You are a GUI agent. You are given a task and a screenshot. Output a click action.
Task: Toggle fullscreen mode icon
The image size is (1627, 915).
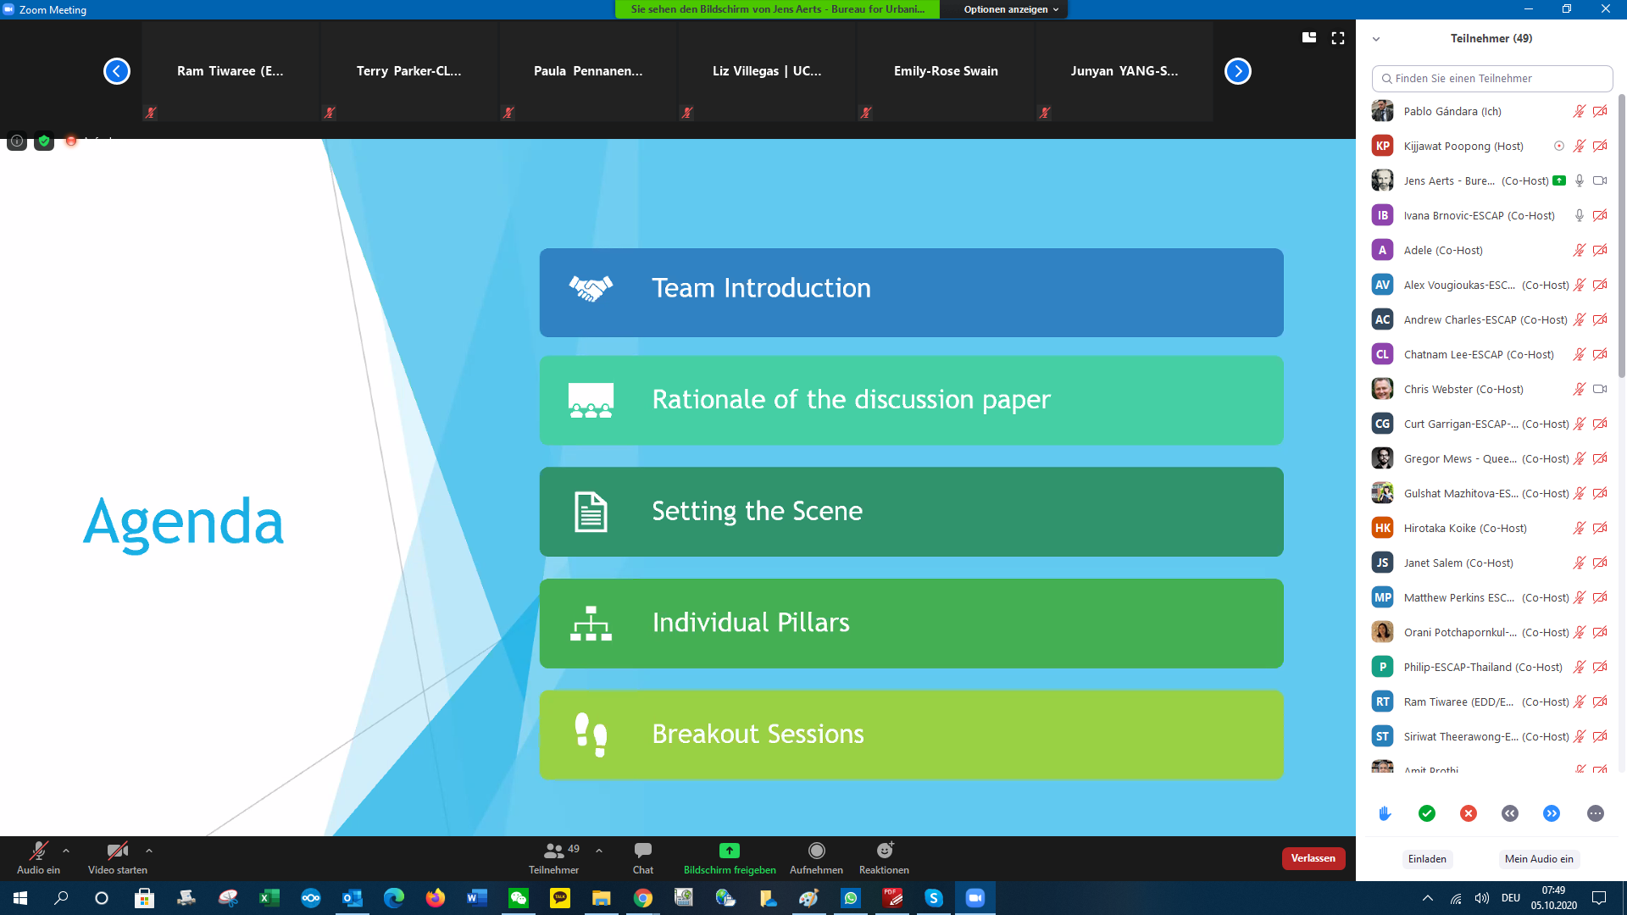point(1338,38)
